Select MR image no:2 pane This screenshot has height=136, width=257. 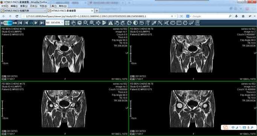(193, 54)
